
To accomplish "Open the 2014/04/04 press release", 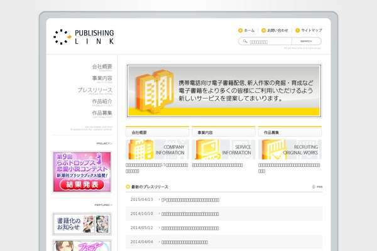I will [185, 242].
